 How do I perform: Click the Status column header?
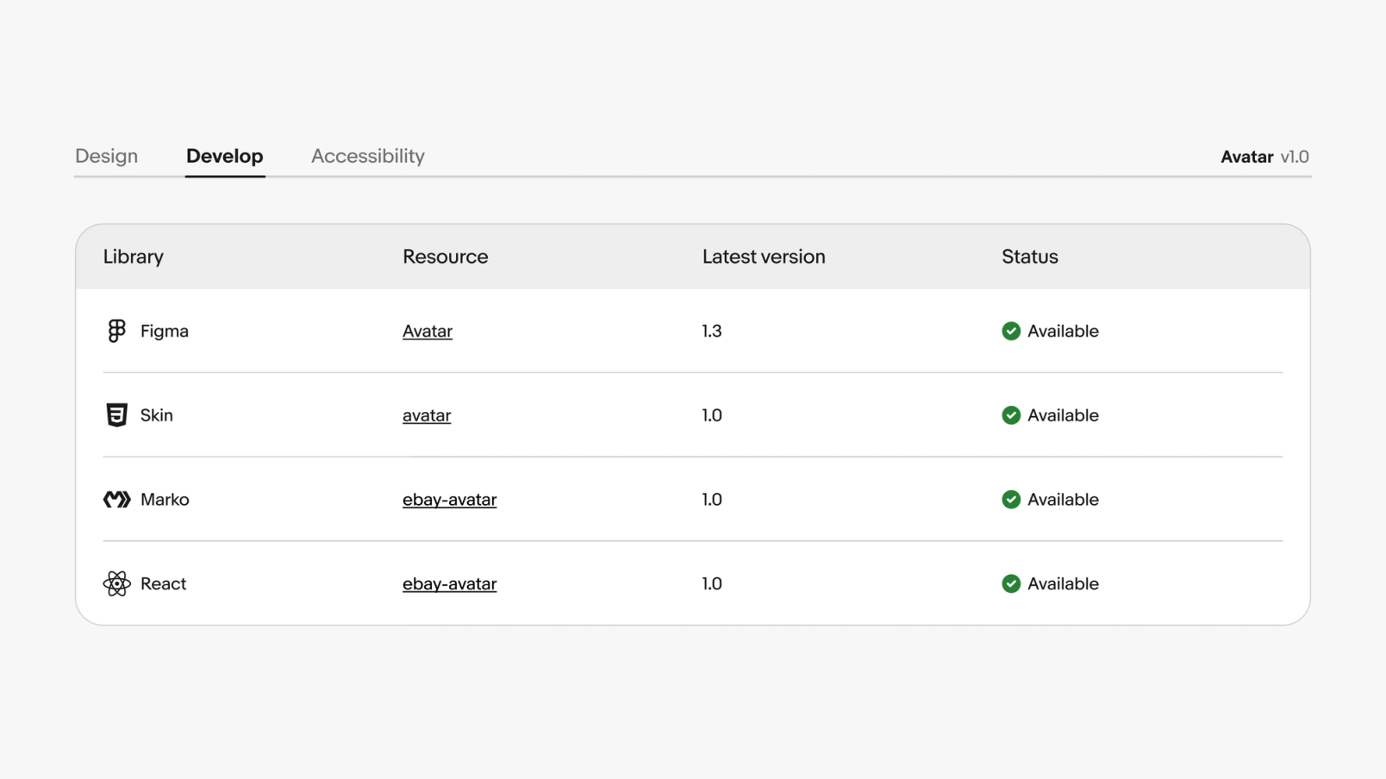pos(1030,257)
